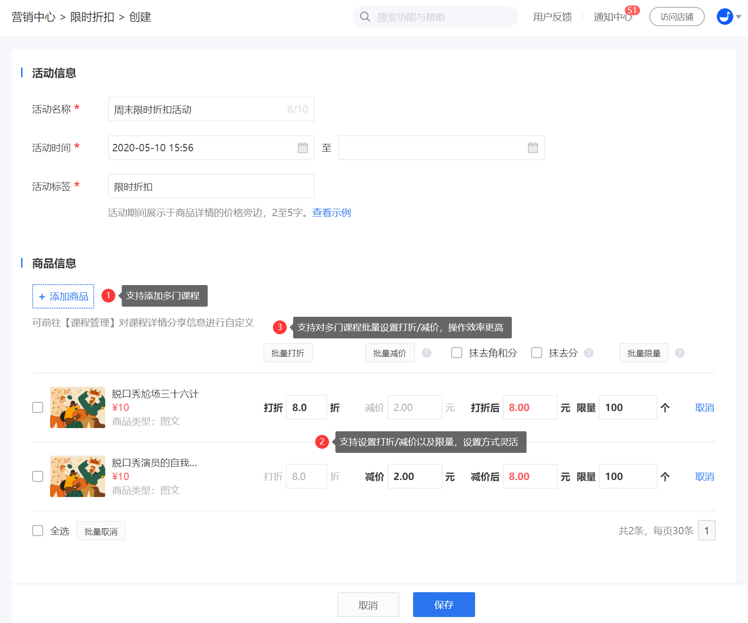This screenshot has height=623, width=748.
Task: Click the blue 保存 button
Action: pos(443,605)
